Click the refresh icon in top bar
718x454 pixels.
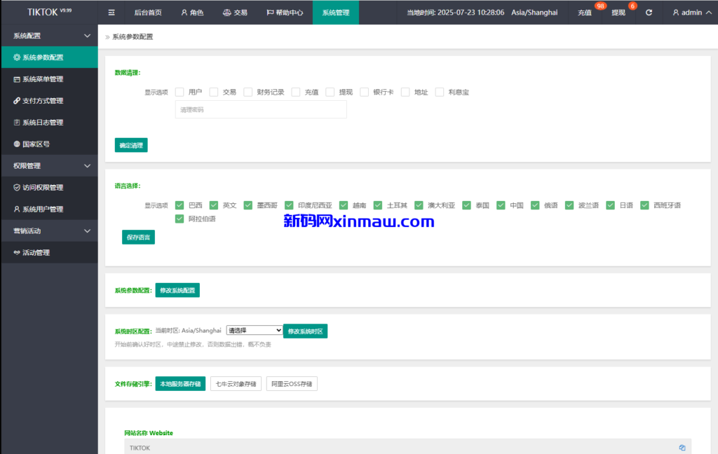(x=649, y=13)
